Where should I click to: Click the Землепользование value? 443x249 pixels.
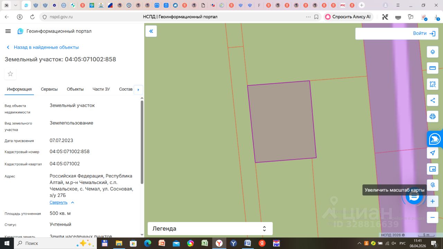coord(71,123)
